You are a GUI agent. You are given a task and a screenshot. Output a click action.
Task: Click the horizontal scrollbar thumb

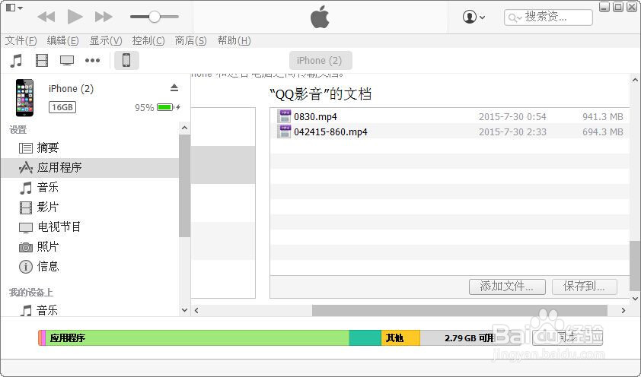click(x=460, y=311)
